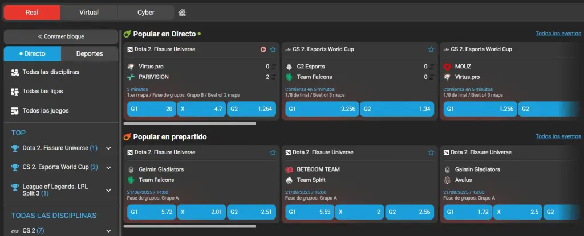Open Todas las disciplinas menu item
The height and width of the screenshot is (236, 584).
click(60, 72)
